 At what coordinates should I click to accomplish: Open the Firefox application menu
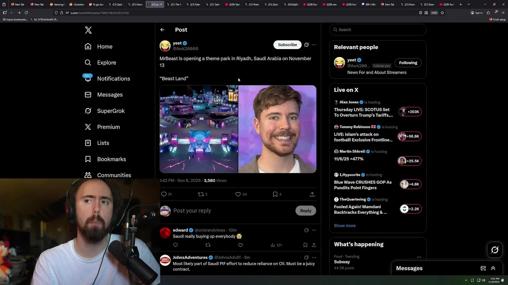pyautogui.click(x=503, y=13)
